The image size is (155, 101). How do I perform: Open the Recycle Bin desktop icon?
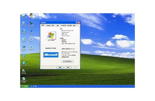pyautogui.click(x=24, y=40)
